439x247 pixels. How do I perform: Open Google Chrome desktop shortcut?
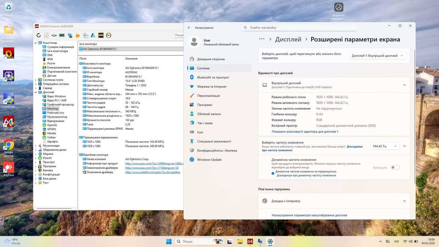9,148
